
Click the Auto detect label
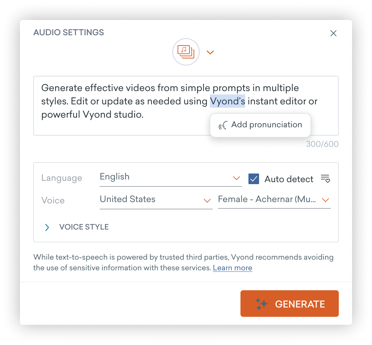click(x=289, y=179)
